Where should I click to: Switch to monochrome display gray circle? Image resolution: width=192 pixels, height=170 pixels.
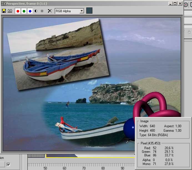pos(42,11)
